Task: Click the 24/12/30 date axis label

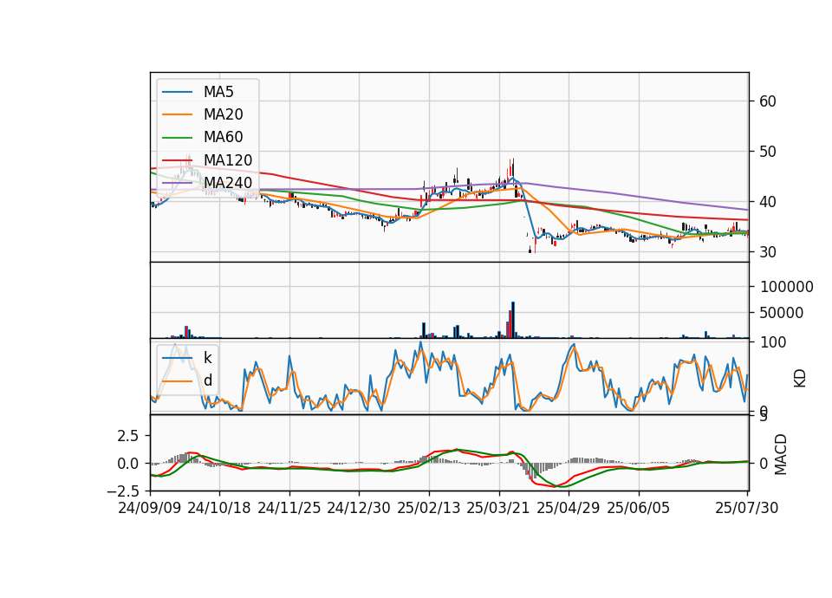Action: tap(359, 508)
